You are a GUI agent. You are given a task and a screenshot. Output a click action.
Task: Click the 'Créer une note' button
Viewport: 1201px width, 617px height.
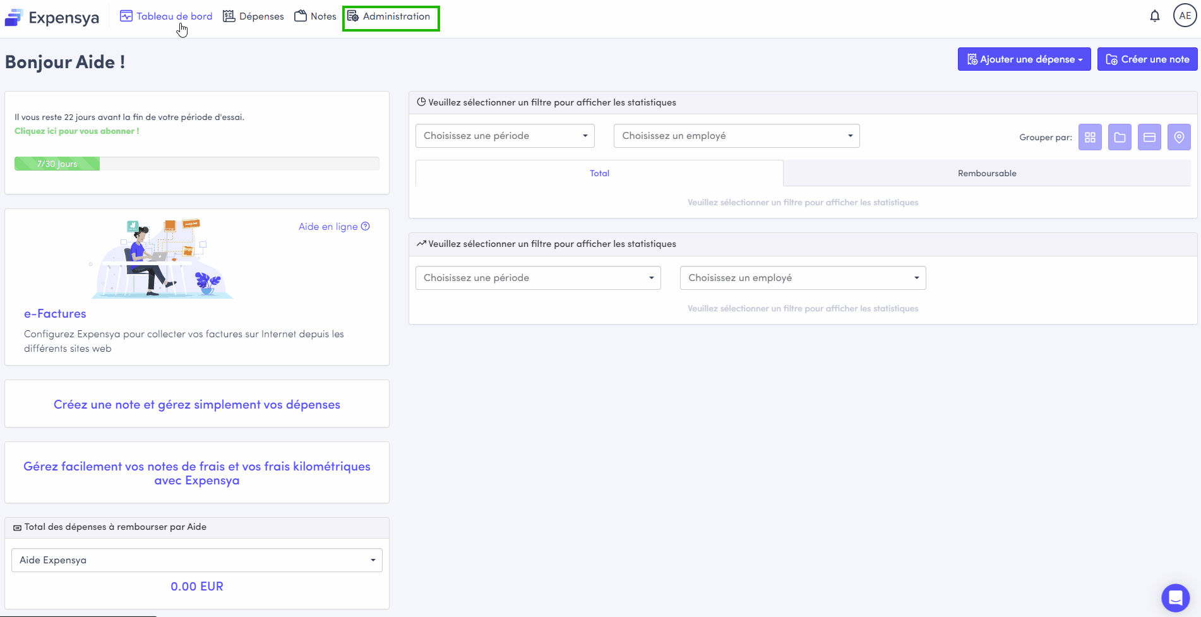[1147, 59]
